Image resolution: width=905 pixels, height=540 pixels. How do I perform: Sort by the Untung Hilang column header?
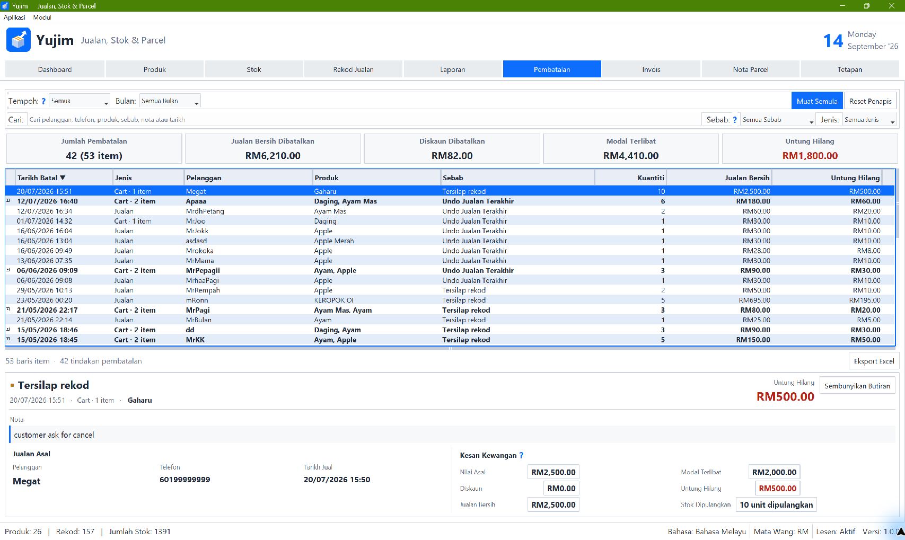coord(827,178)
